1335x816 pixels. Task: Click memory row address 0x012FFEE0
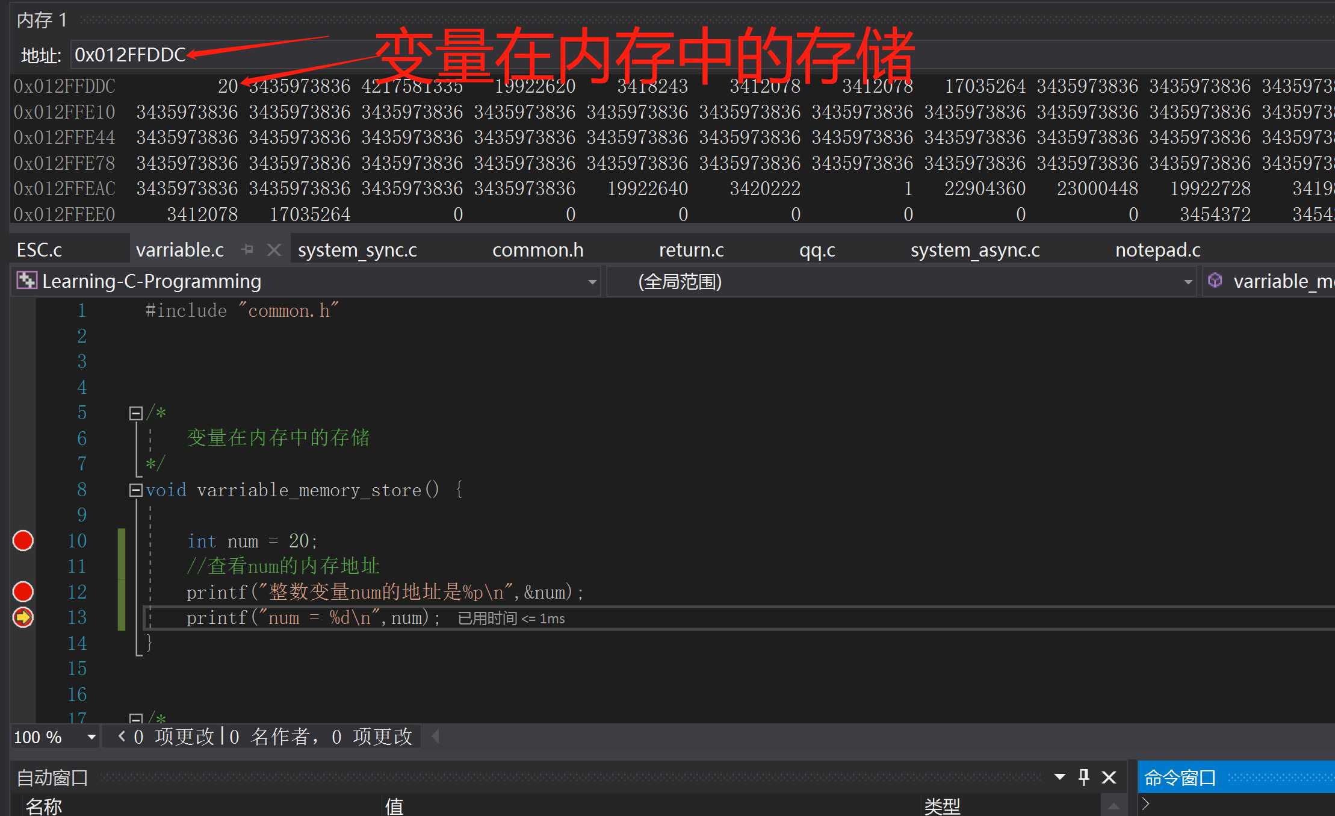pyautogui.click(x=64, y=214)
